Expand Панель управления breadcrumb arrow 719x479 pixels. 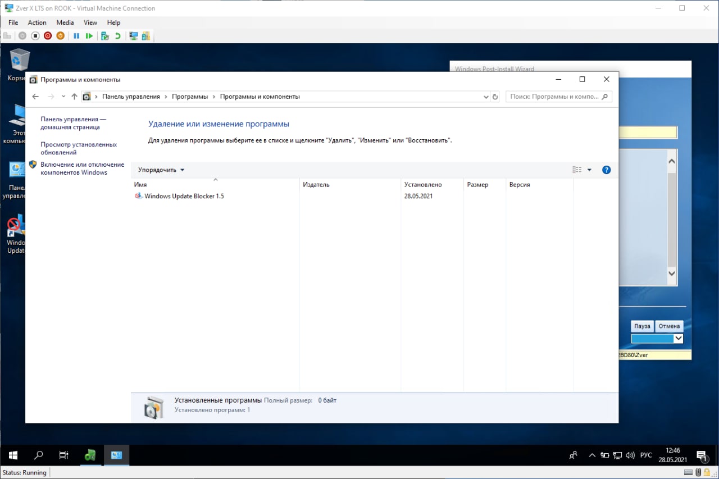click(166, 97)
